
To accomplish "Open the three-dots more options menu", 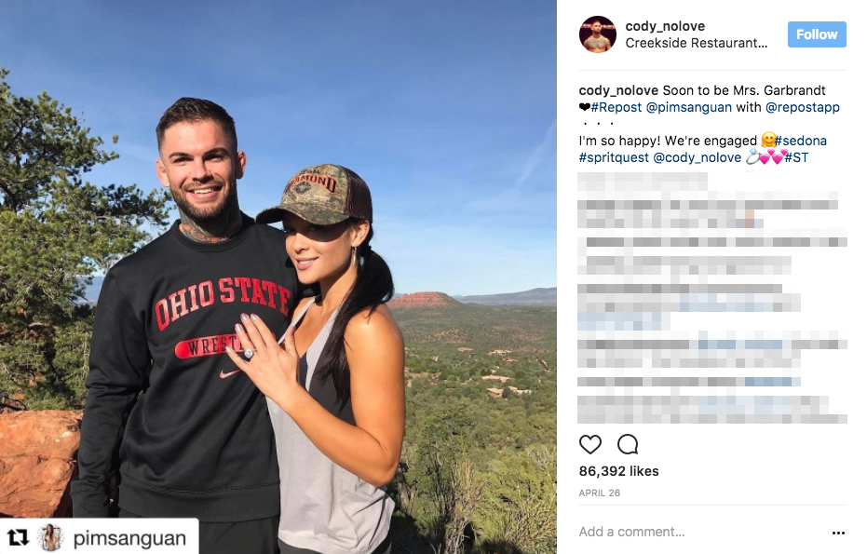I will (x=838, y=533).
